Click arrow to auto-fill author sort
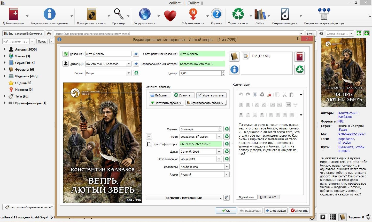 click(x=136, y=63)
